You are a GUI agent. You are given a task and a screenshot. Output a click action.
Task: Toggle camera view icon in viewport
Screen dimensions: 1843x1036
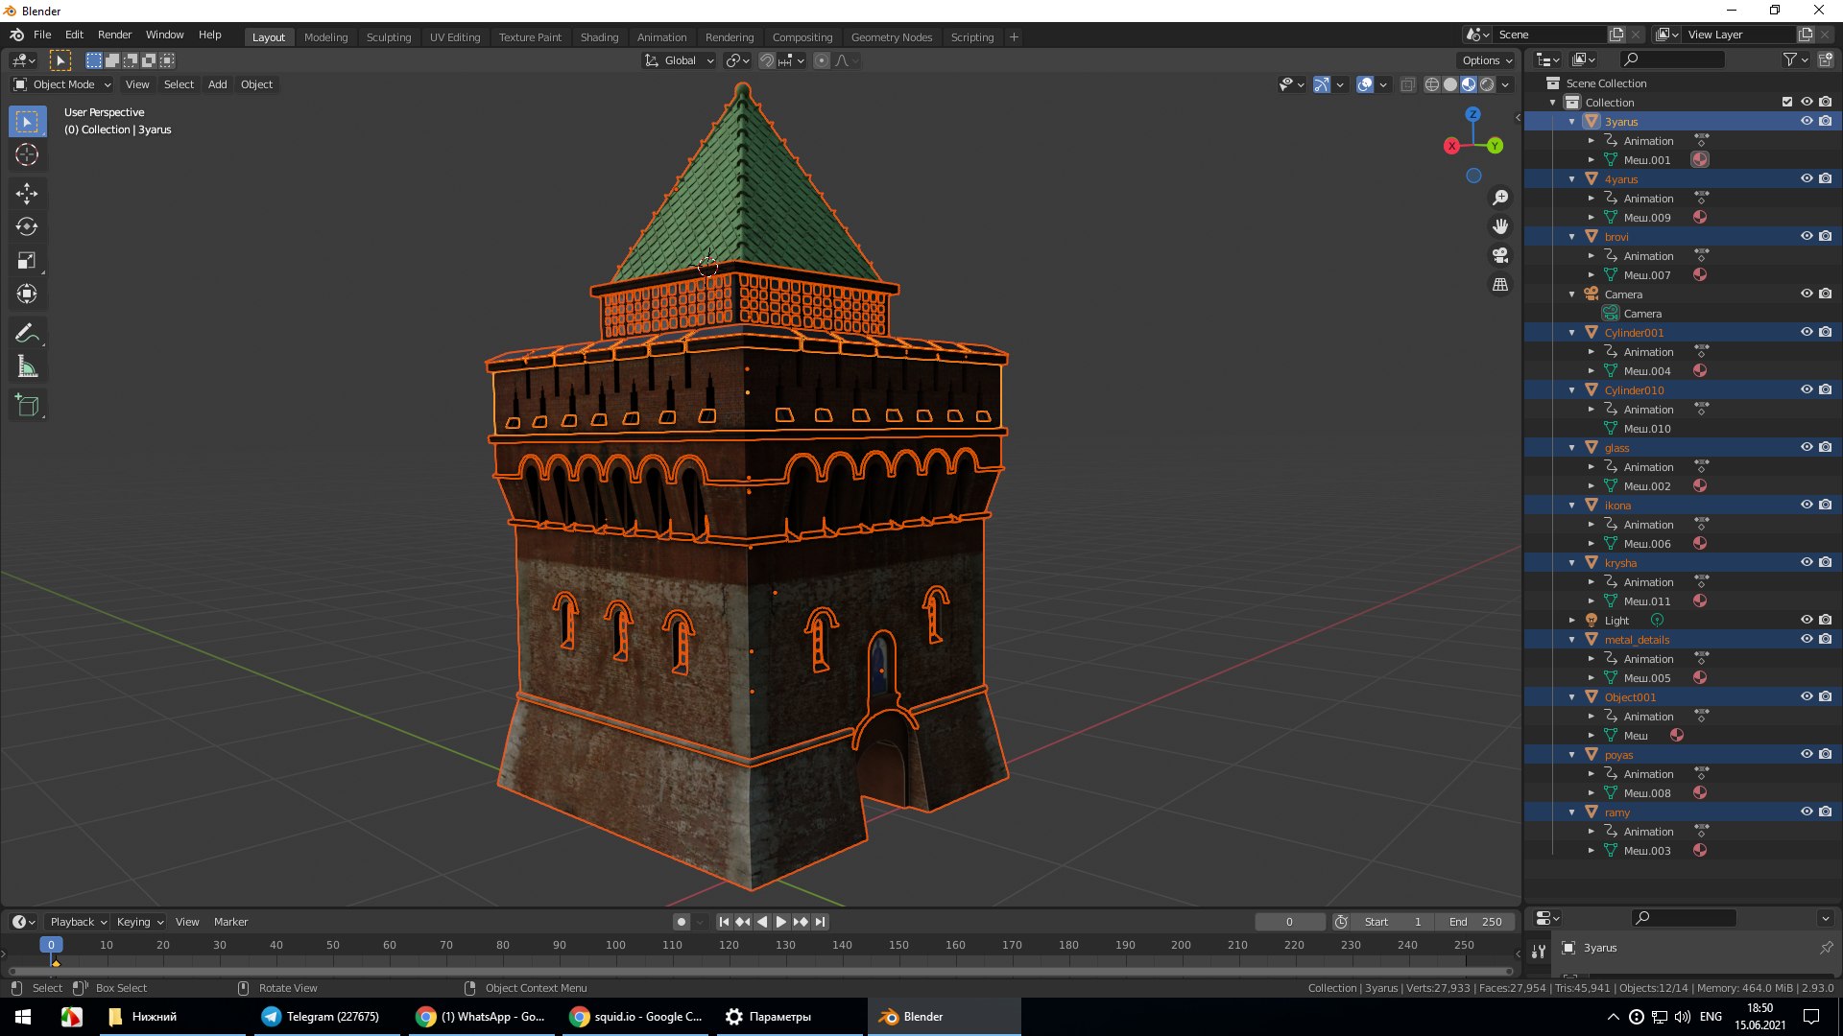(1500, 255)
